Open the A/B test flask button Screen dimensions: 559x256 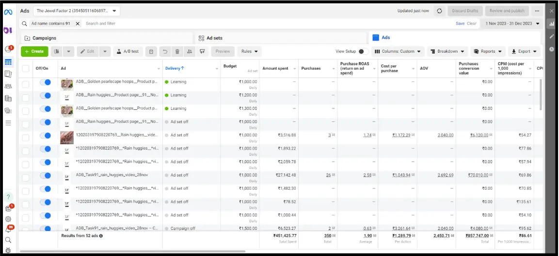[x=128, y=51]
